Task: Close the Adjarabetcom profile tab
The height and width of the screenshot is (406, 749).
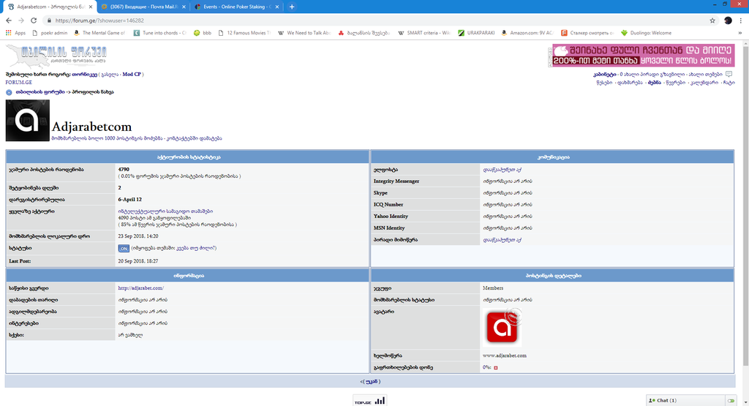Action: coord(91,7)
